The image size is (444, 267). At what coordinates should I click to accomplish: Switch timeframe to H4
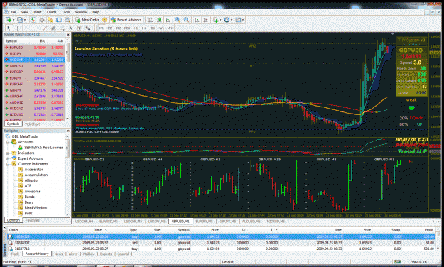(144, 28)
